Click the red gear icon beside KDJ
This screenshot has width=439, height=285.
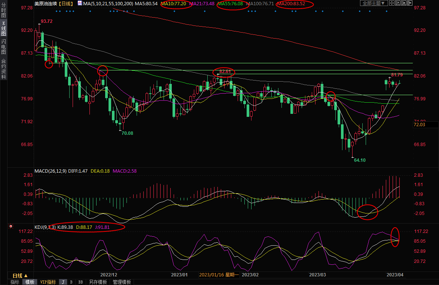tap(11, 227)
